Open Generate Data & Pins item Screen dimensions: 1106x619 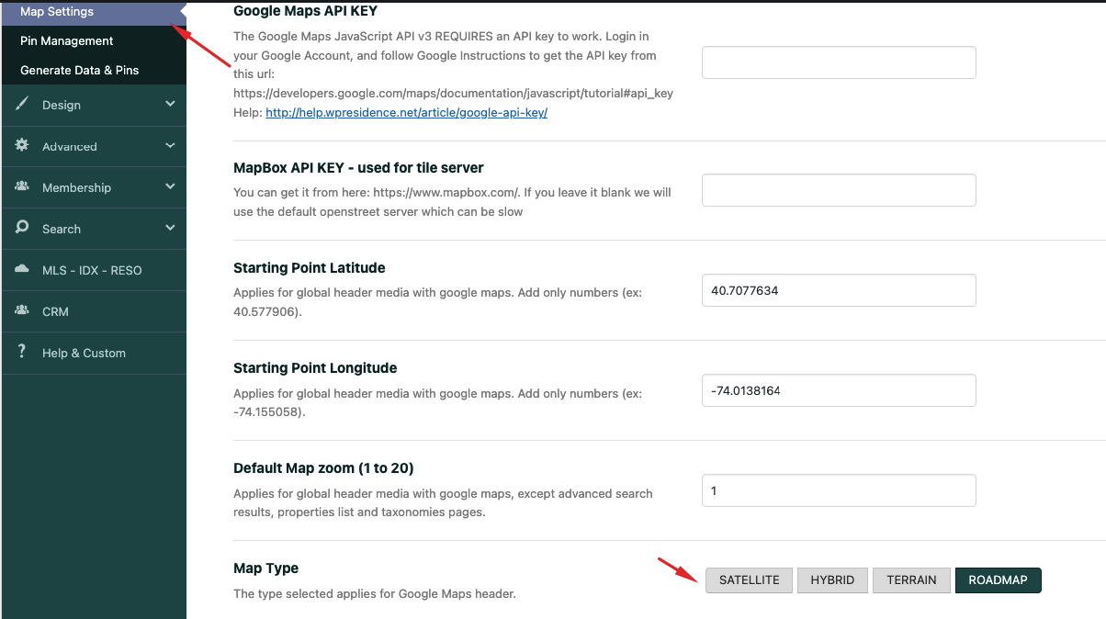93,70
